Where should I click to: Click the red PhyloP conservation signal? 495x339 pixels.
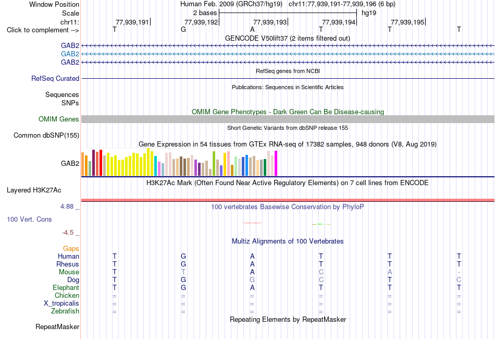click(252, 223)
